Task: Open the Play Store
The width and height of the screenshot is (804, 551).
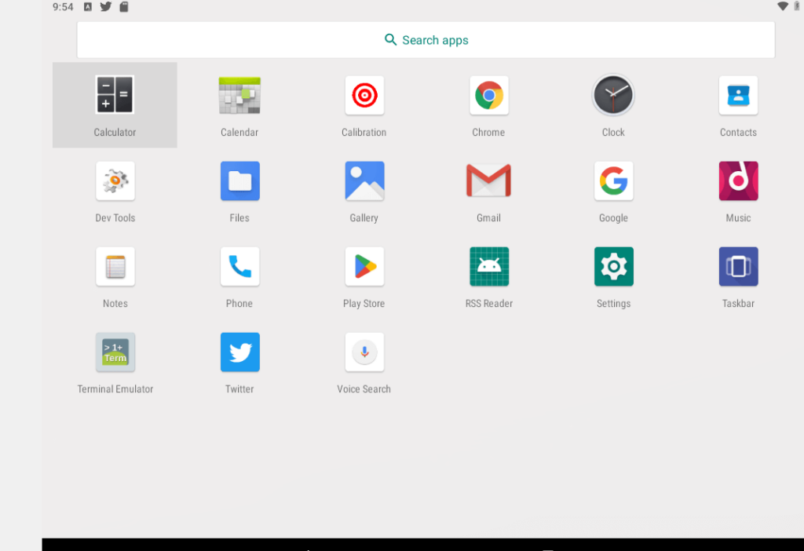Action: (x=364, y=266)
